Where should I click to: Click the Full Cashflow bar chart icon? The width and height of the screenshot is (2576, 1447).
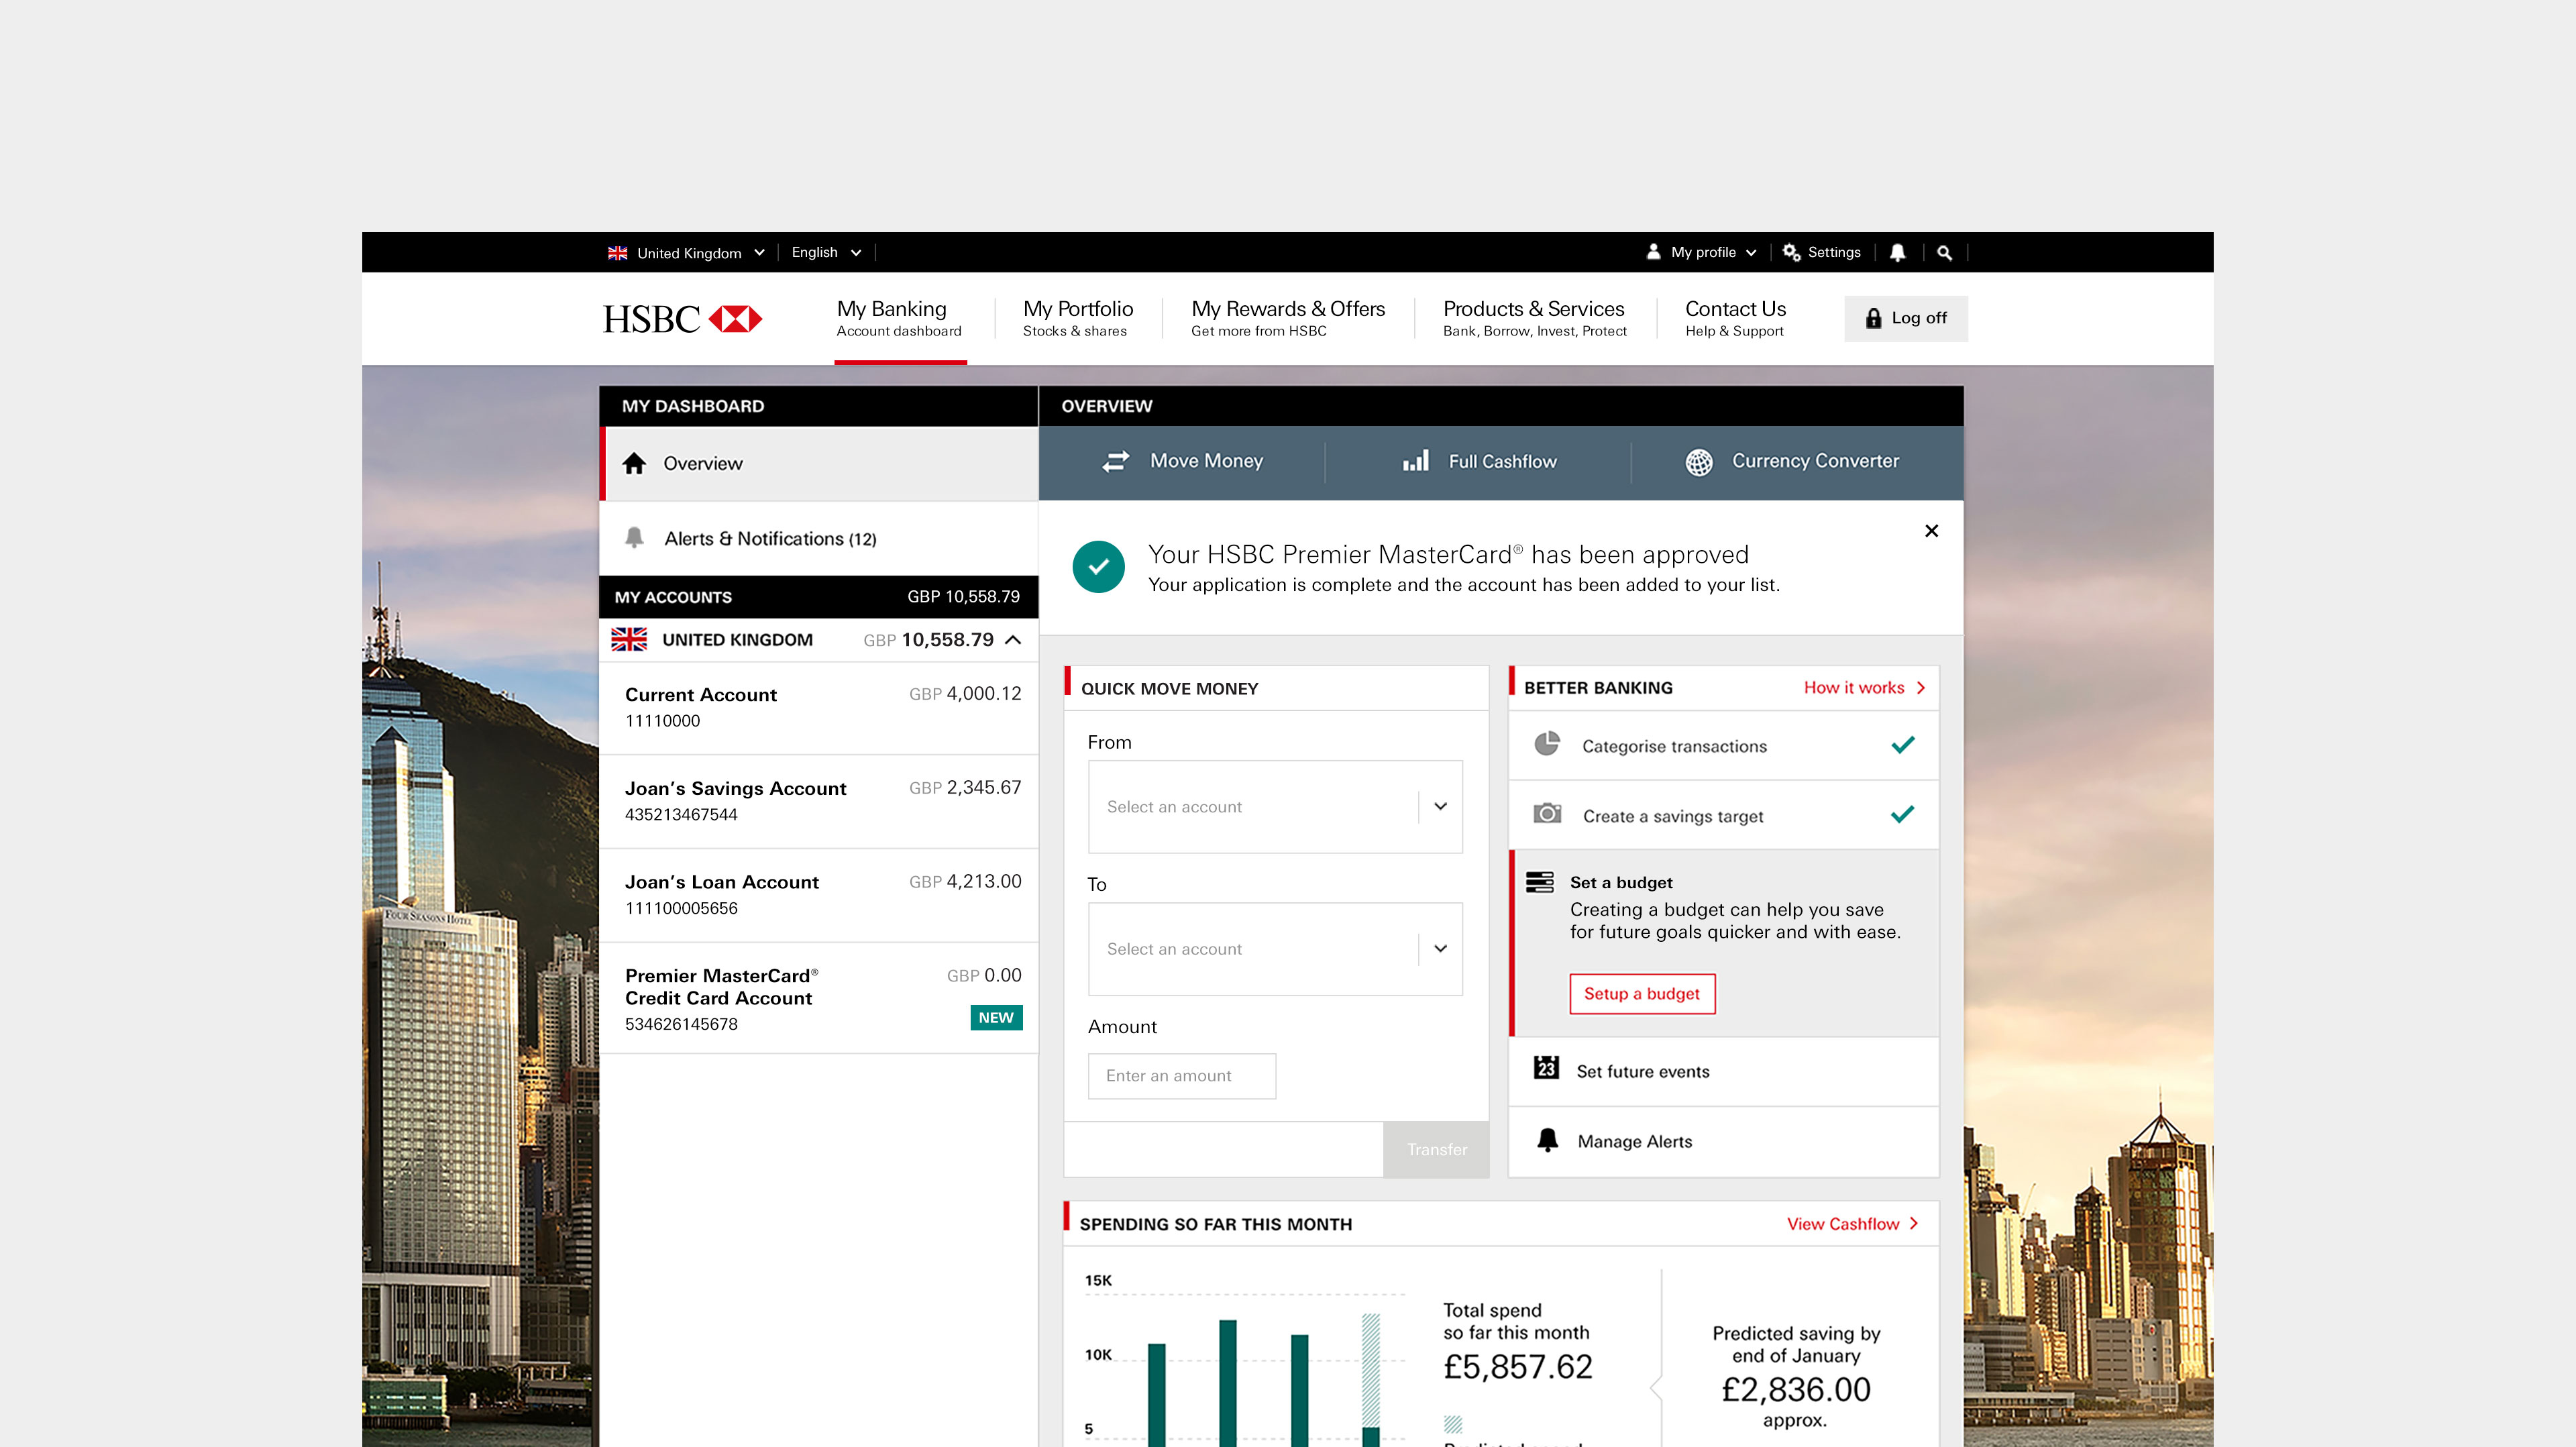pos(1415,460)
